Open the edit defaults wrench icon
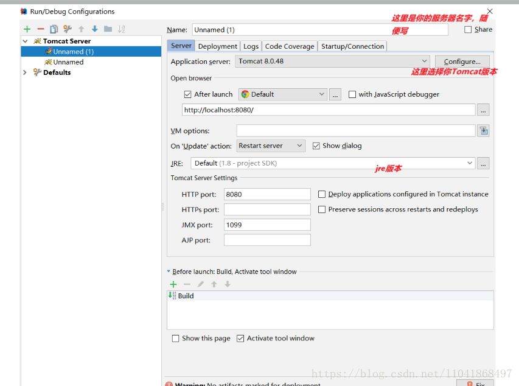Screen dimensions: 519x386 pyautogui.click(x=68, y=29)
